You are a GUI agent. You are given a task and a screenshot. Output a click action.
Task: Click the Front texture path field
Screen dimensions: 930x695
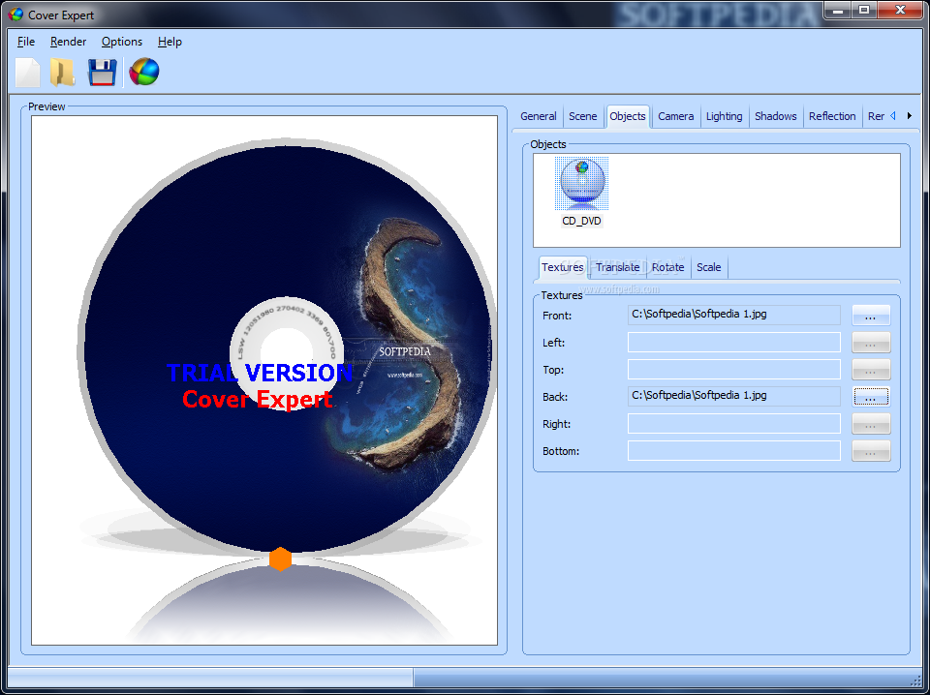coord(734,316)
